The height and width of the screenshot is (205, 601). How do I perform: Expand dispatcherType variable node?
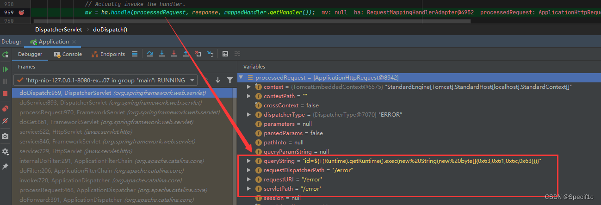(249, 115)
